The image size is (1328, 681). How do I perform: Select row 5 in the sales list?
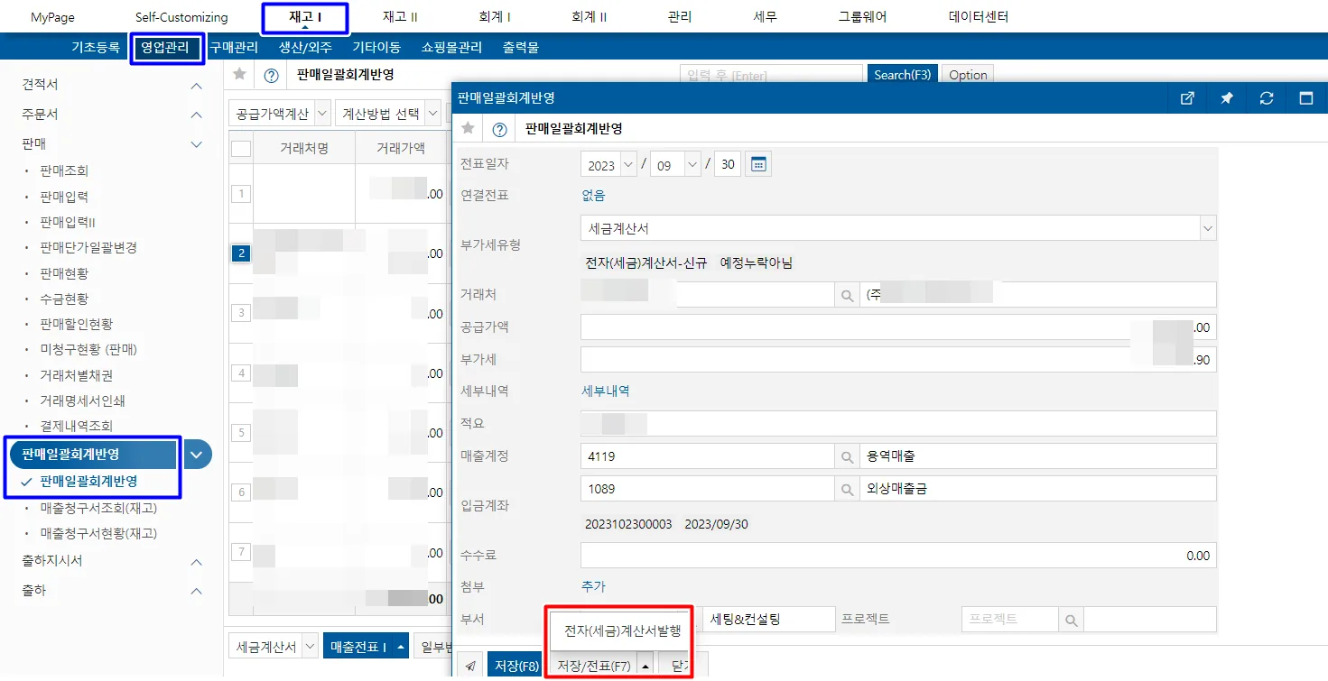click(240, 433)
